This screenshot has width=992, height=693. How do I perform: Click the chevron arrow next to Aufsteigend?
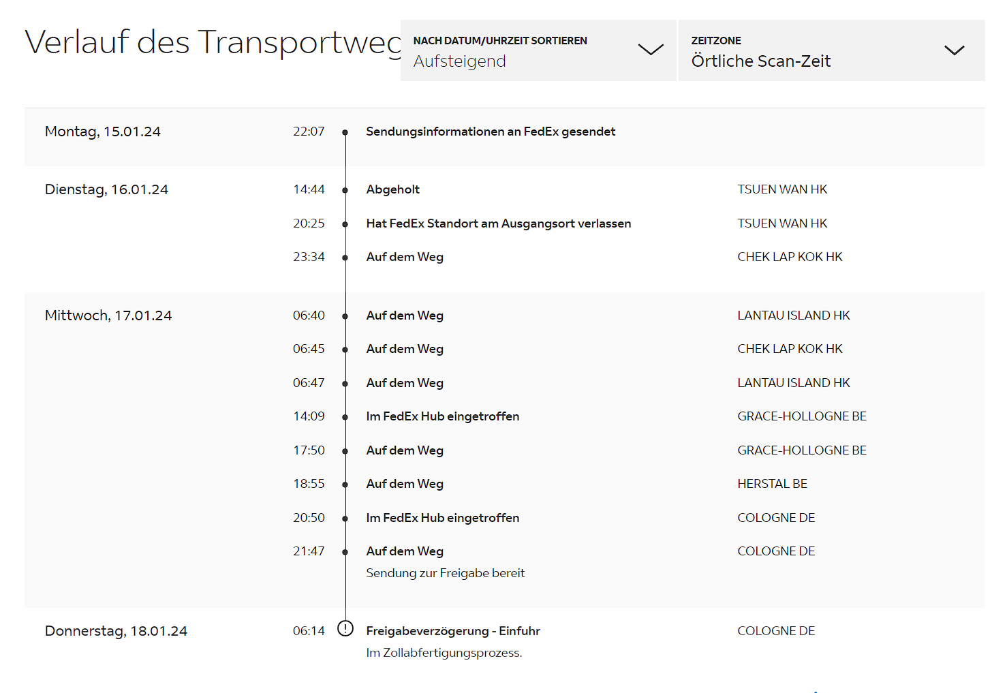click(x=651, y=50)
